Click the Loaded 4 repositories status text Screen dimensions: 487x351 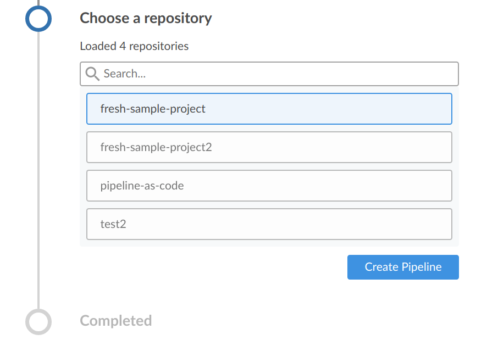pyautogui.click(x=134, y=46)
